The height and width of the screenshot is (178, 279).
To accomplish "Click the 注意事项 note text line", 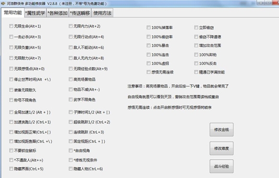I will tap(178, 86).
